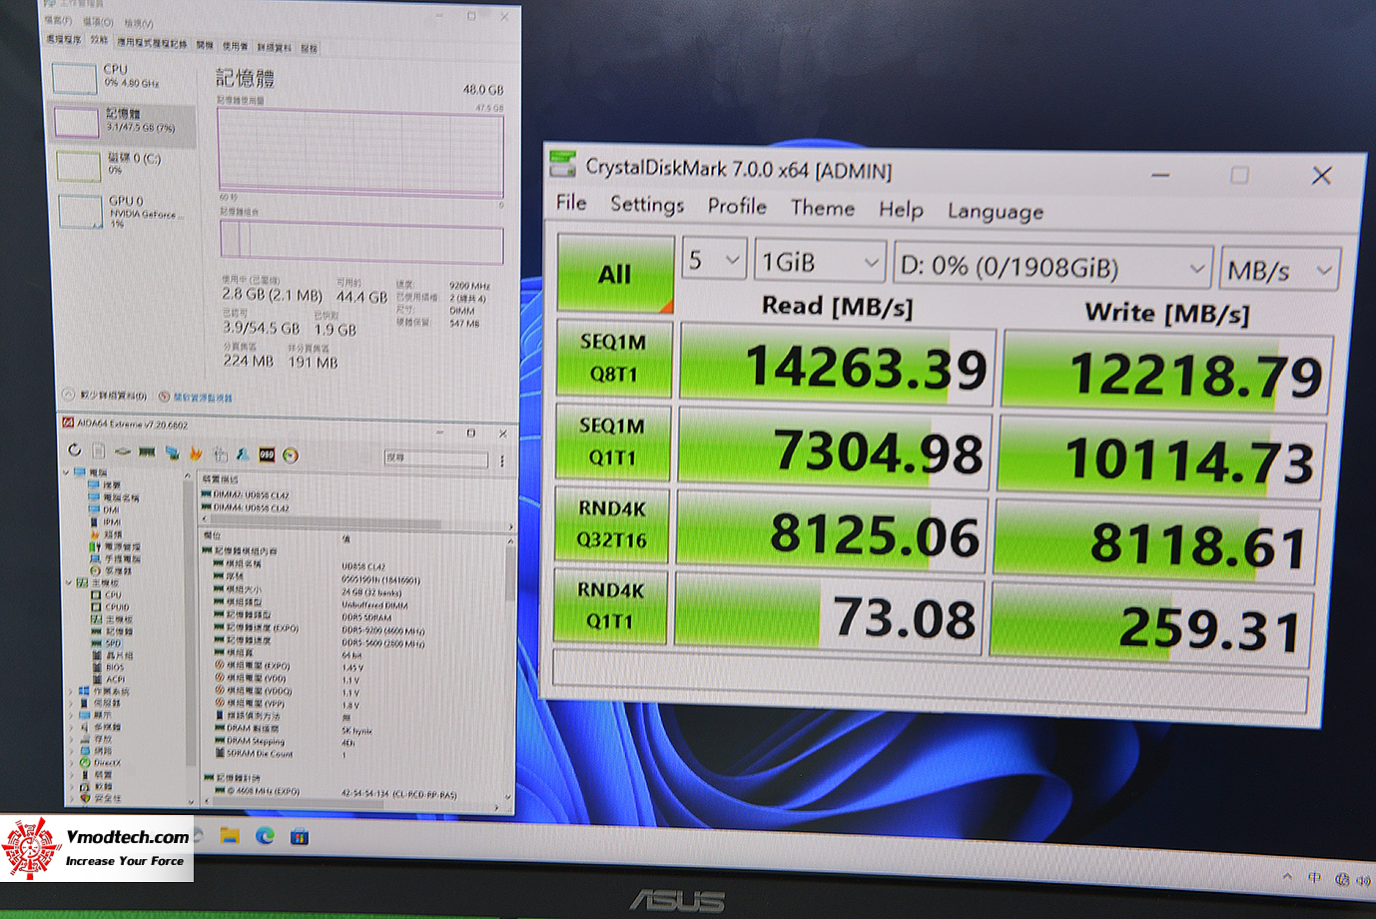Run all benchmarks with the All button

coord(615,274)
